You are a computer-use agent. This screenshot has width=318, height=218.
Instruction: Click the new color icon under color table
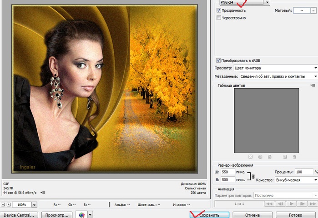[x=285, y=157]
